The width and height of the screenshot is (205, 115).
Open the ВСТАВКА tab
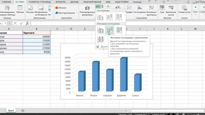click(x=20, y=2)
